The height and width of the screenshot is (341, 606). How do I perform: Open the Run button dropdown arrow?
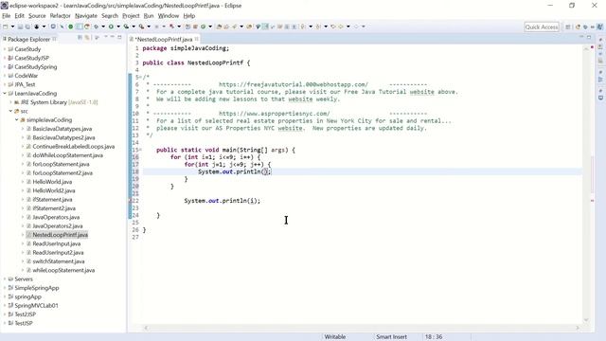point(118,27)
